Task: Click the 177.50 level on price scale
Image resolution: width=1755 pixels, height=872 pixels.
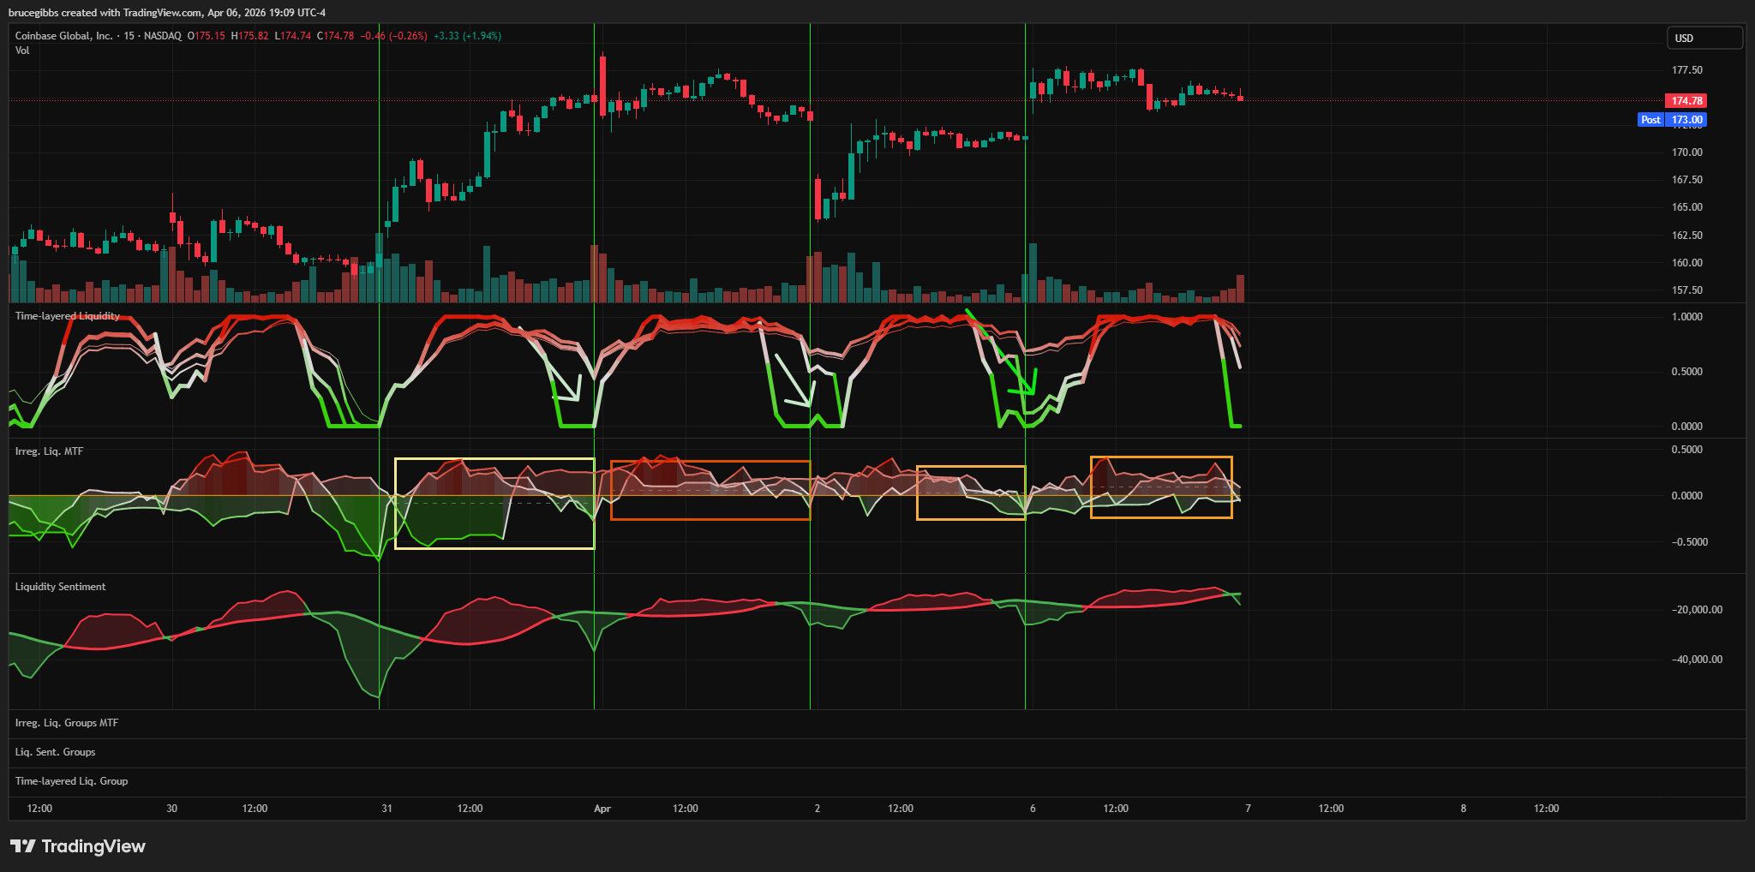Action: [1686, 70]
